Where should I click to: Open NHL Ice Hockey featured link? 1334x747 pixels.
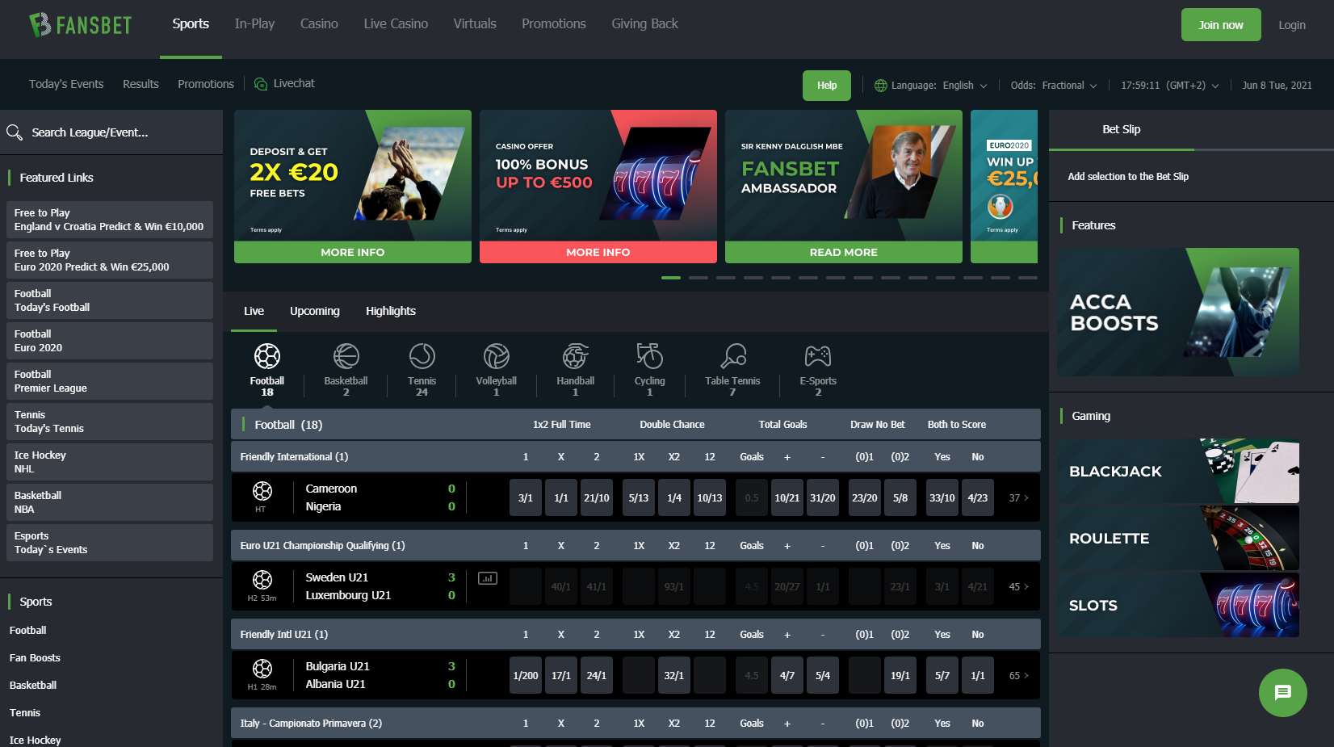pos(110,462)
